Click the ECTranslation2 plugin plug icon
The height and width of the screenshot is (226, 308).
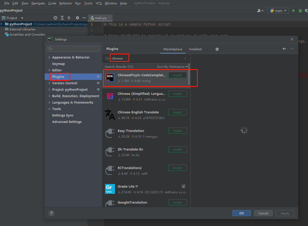pos(110,170)
